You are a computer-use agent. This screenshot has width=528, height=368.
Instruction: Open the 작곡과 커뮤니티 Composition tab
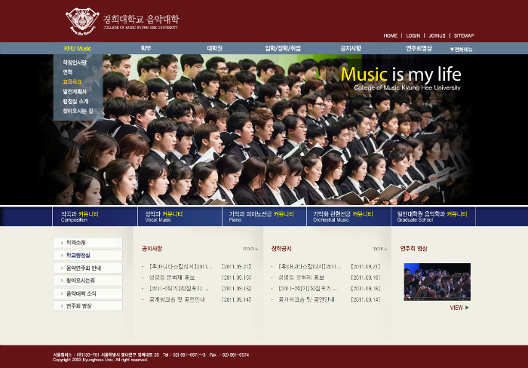95,216
